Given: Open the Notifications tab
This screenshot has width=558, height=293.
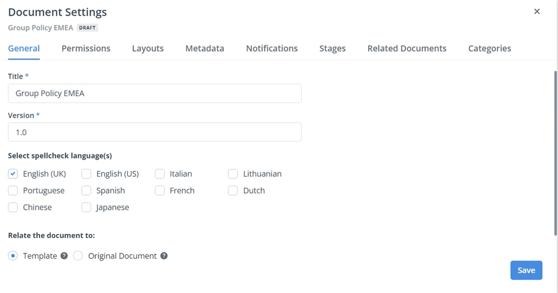Looking at the screenshot, I should tap(272, 48).
